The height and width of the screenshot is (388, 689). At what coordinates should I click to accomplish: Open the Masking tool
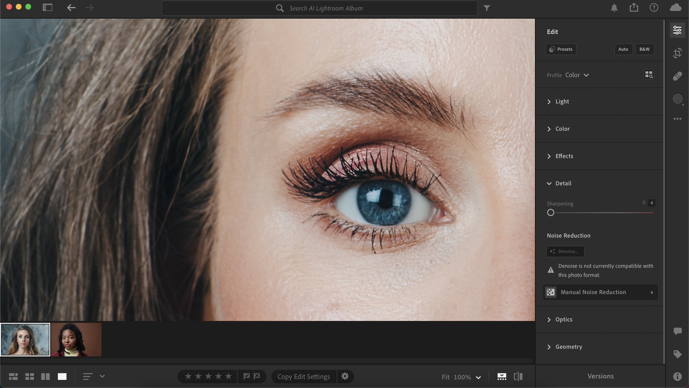(677, 99)
